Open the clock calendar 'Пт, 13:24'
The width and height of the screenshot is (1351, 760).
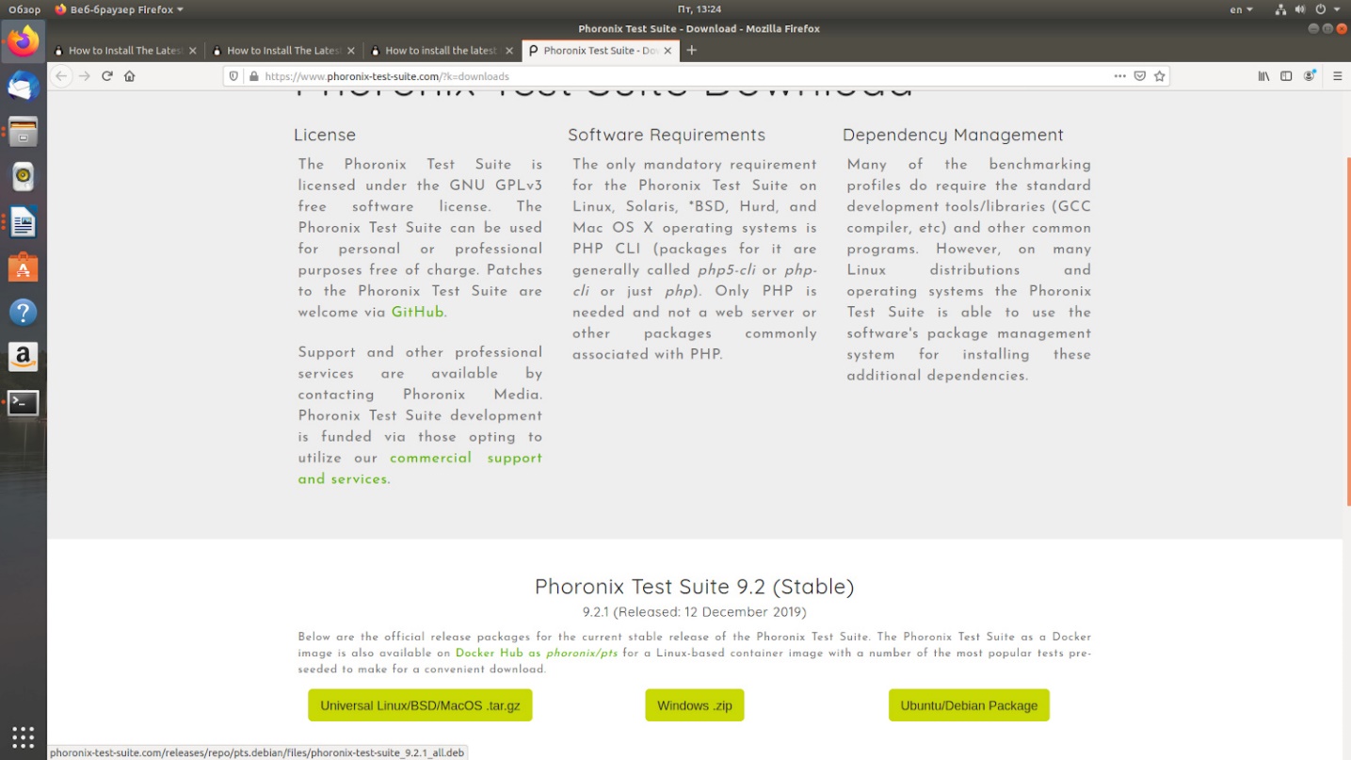[x=698, y=9]
